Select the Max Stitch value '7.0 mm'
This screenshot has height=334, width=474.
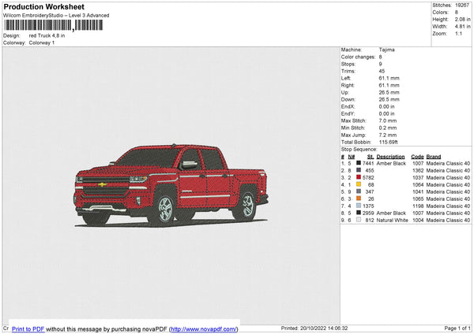click(x=388, y=121)
